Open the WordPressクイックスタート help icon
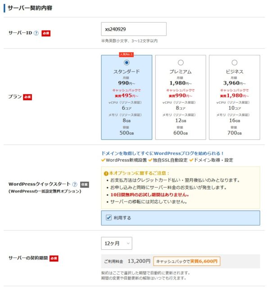Screen dimensions: 271x288 point(75,184)
